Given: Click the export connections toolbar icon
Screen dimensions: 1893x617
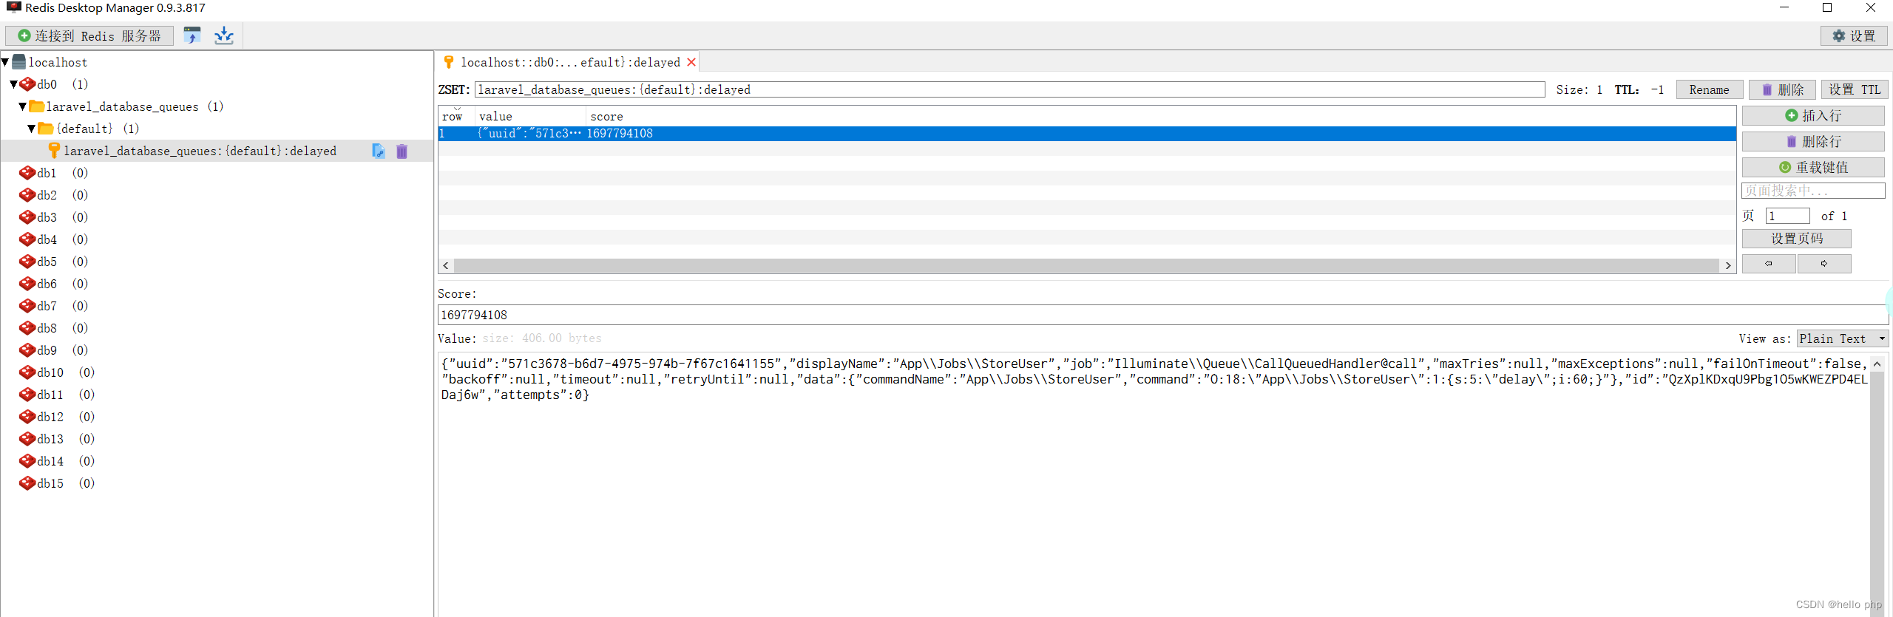Looking at the screenshot, I should pyautogui.click(x=223, y=35).
